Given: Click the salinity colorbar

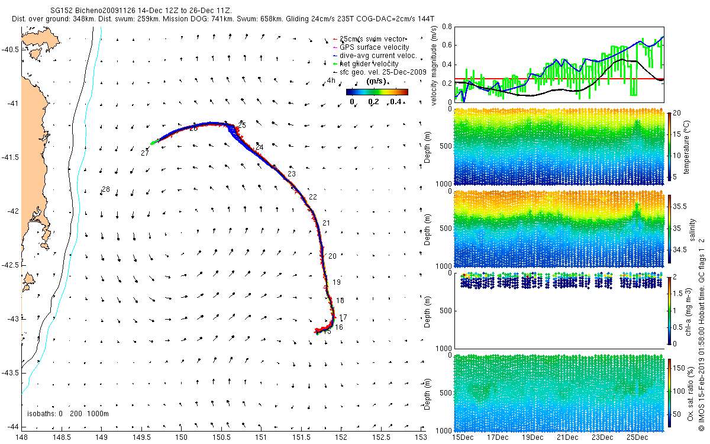Looking at the screenshot, I should (x=669, y=227).
